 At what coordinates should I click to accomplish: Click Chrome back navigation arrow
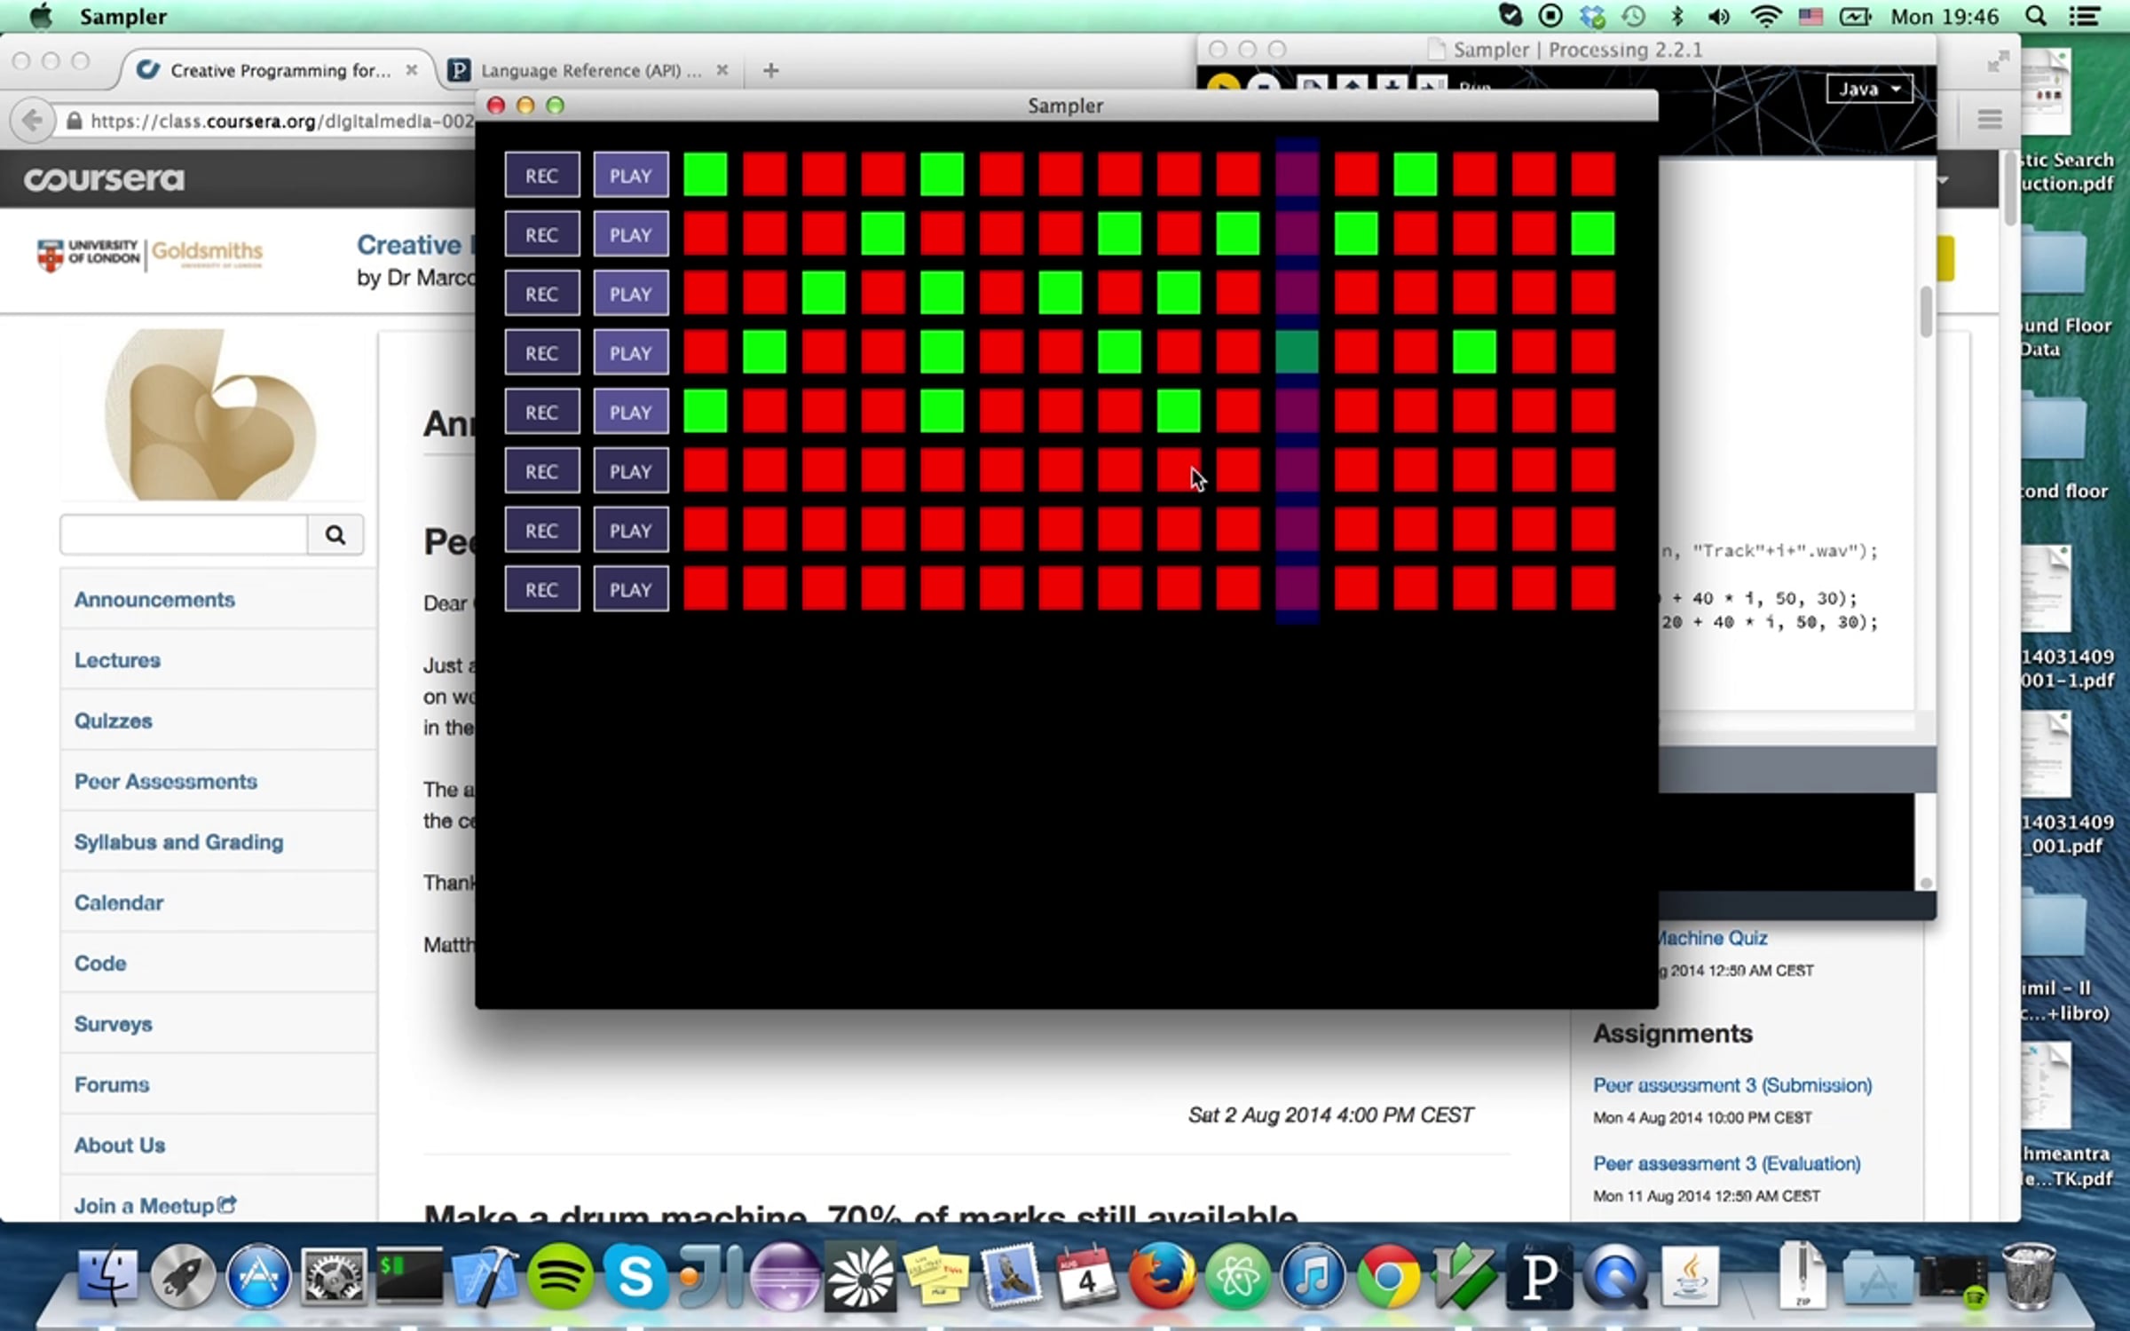pos(33,120)
